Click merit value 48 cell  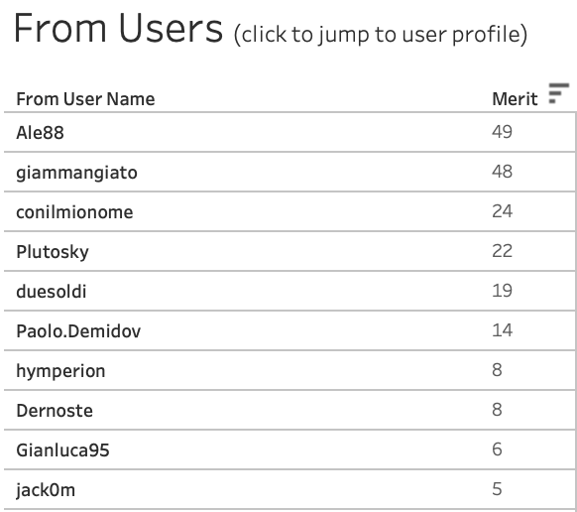502,172
